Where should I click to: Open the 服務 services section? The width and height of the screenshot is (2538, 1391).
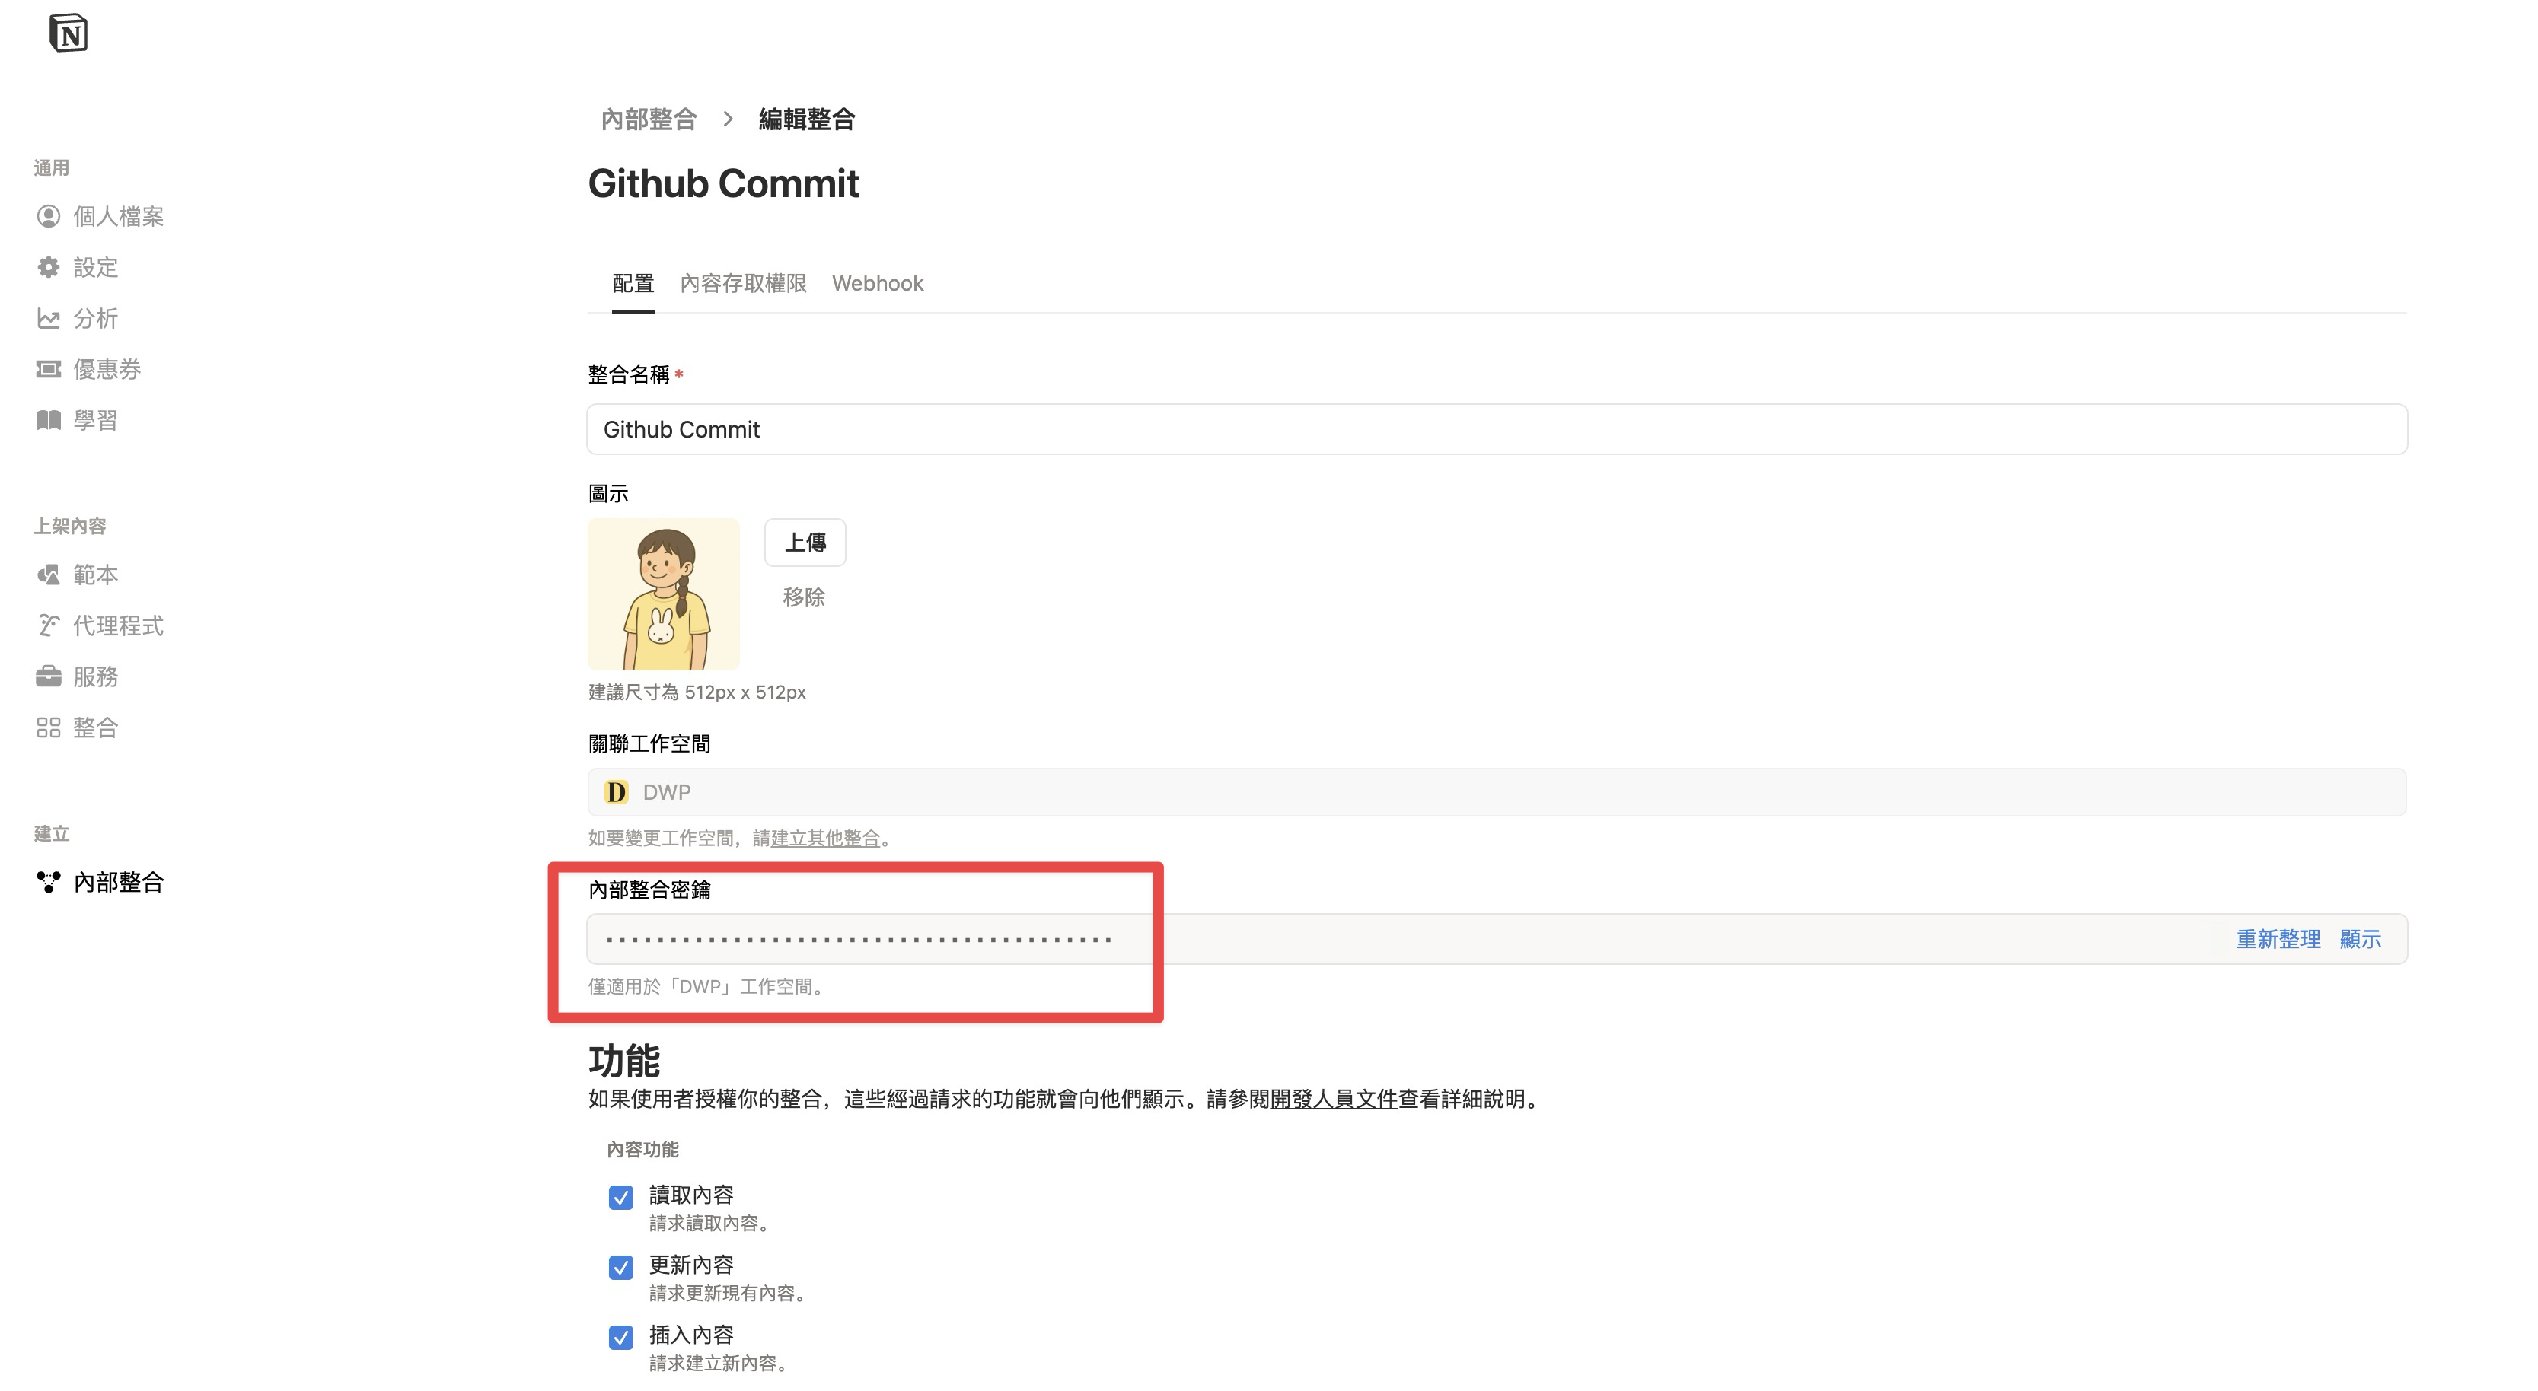point(96,676)
